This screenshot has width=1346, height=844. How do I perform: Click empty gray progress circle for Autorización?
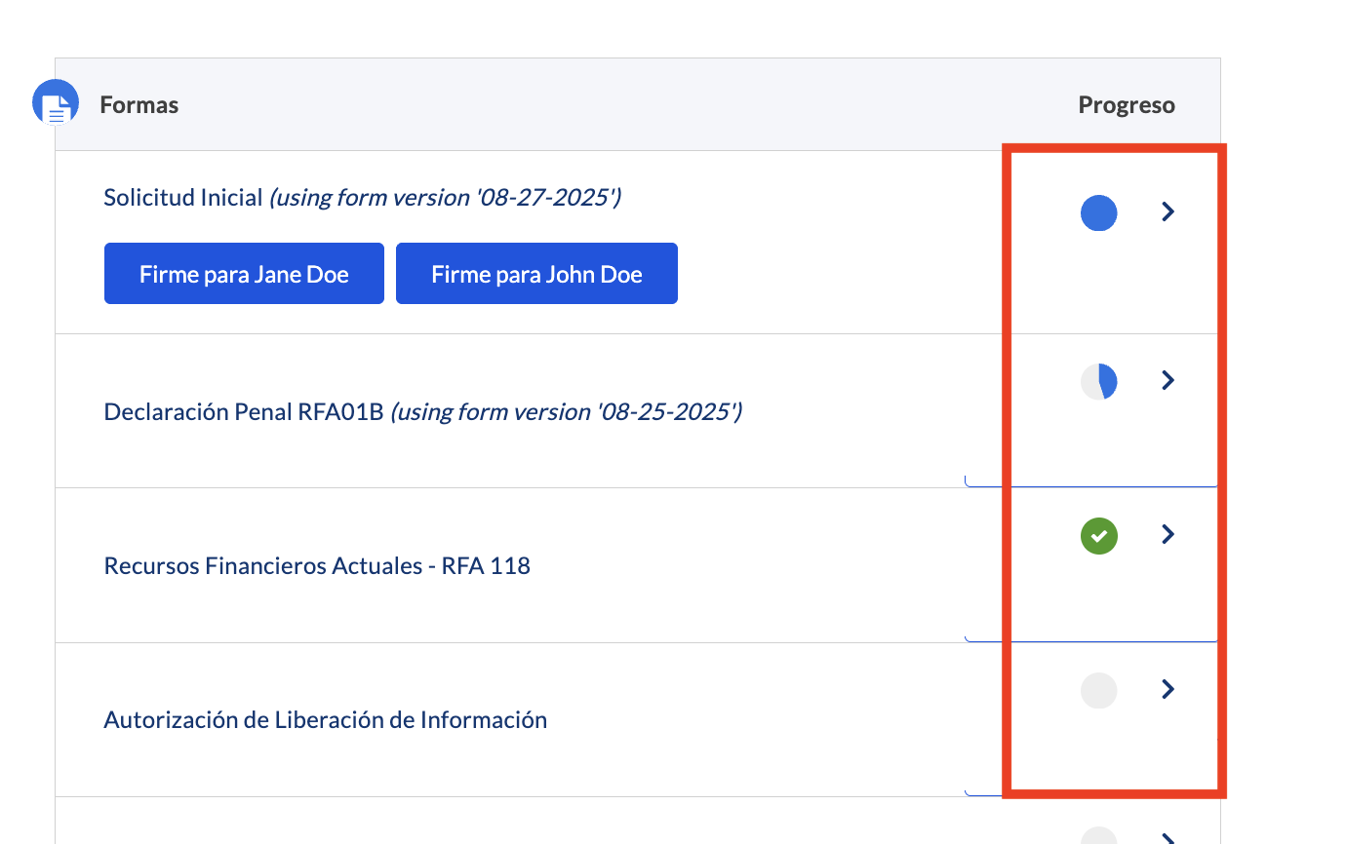(x=1099, y=690)
